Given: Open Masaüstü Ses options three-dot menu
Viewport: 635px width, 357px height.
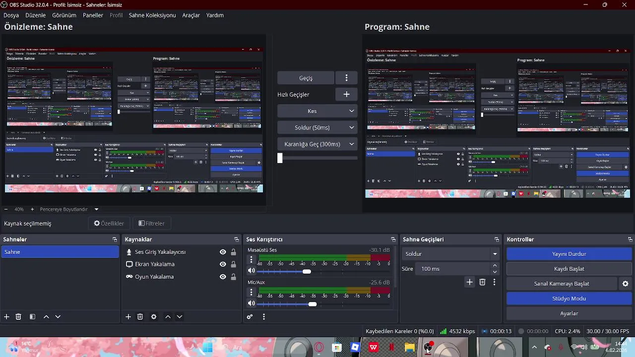Looking at the screenshot, I should 251,260.
